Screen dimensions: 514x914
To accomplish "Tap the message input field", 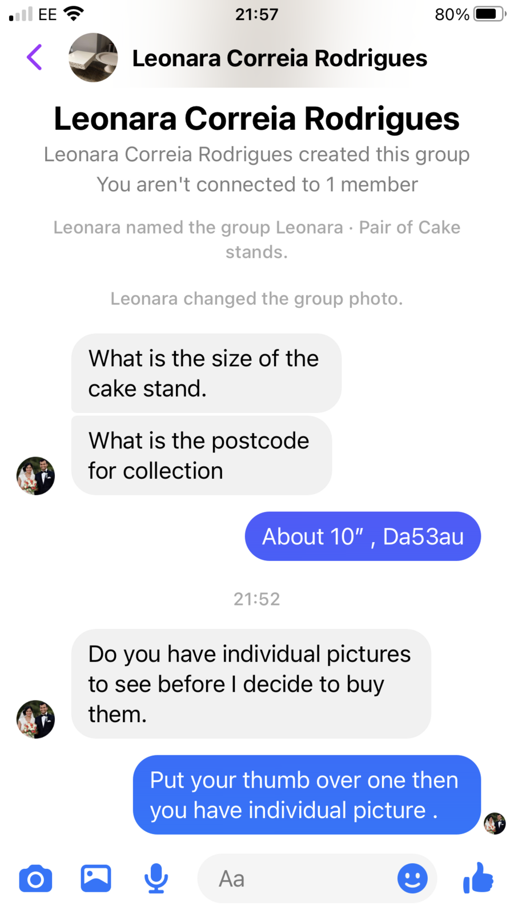I will pos(297,879).
